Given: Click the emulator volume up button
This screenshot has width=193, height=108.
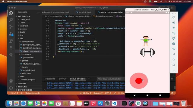Looking at the screenshot, I should click(174, 22).
